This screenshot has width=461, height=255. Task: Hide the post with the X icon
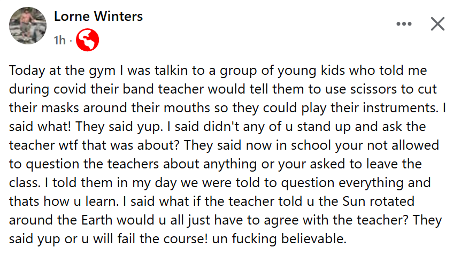click(x=437, y=24)
